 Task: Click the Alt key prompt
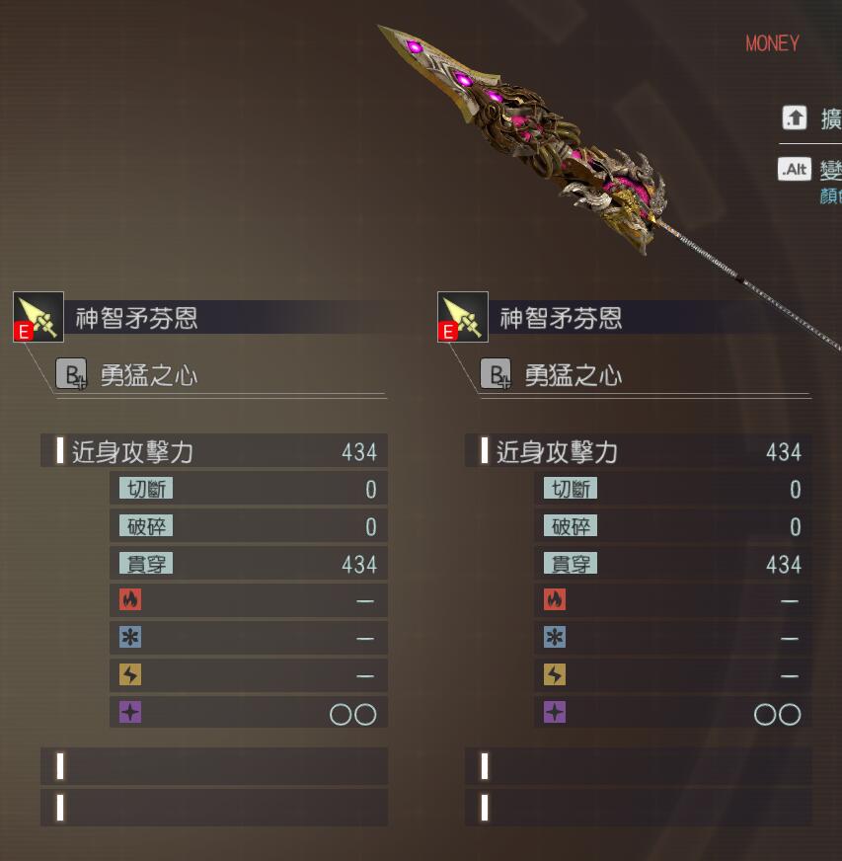795,169
